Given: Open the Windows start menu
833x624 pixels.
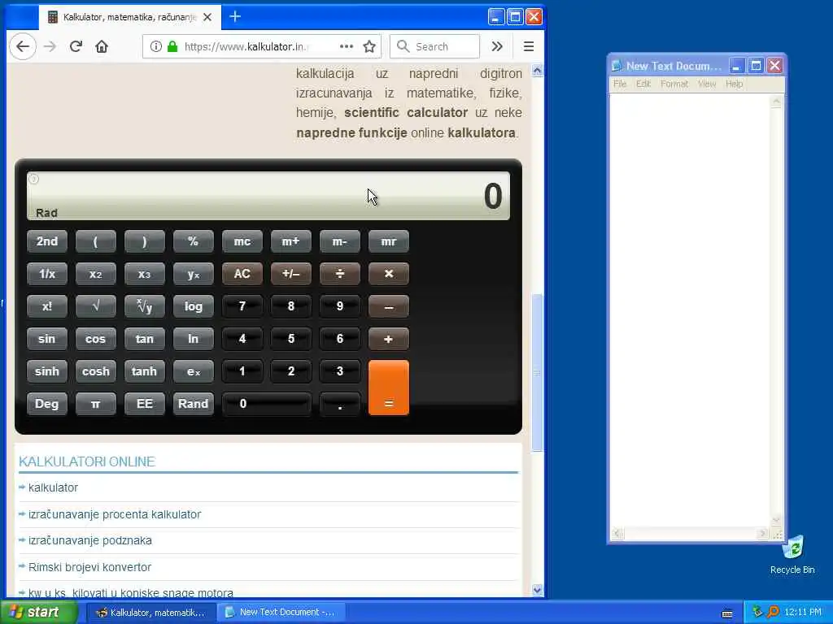Looking at the screenshot, I should pyautogui.click(x=39, y=612).
